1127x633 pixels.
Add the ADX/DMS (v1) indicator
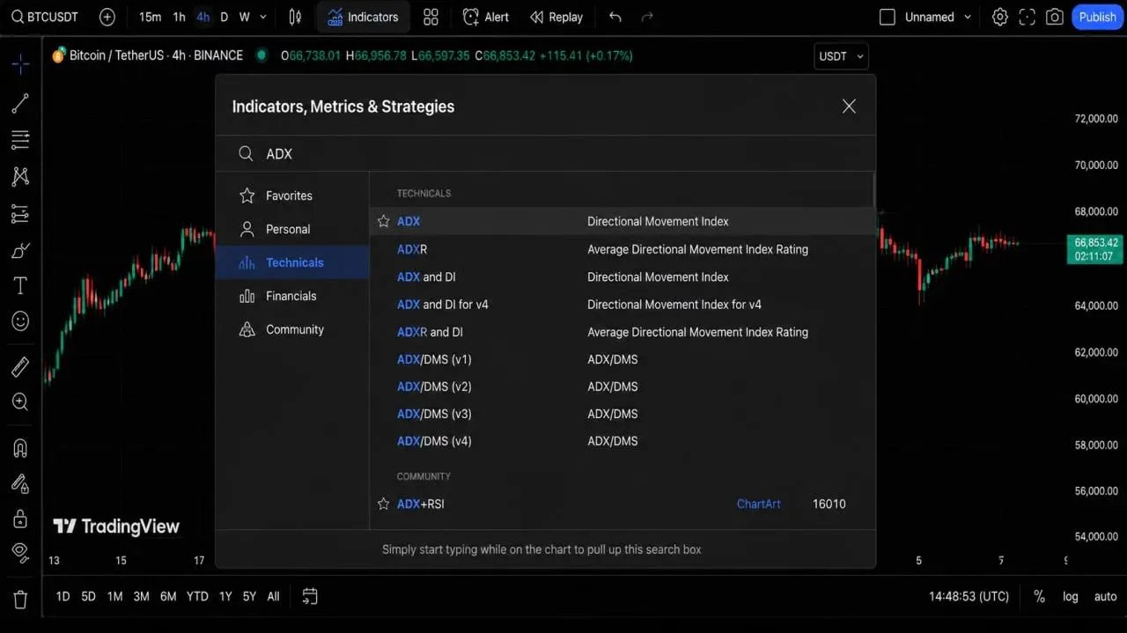coord(622,359)
